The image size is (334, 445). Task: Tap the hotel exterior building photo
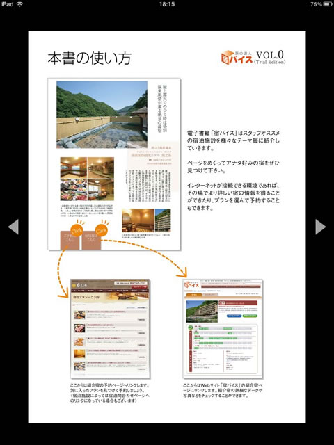tap(163, 220)
